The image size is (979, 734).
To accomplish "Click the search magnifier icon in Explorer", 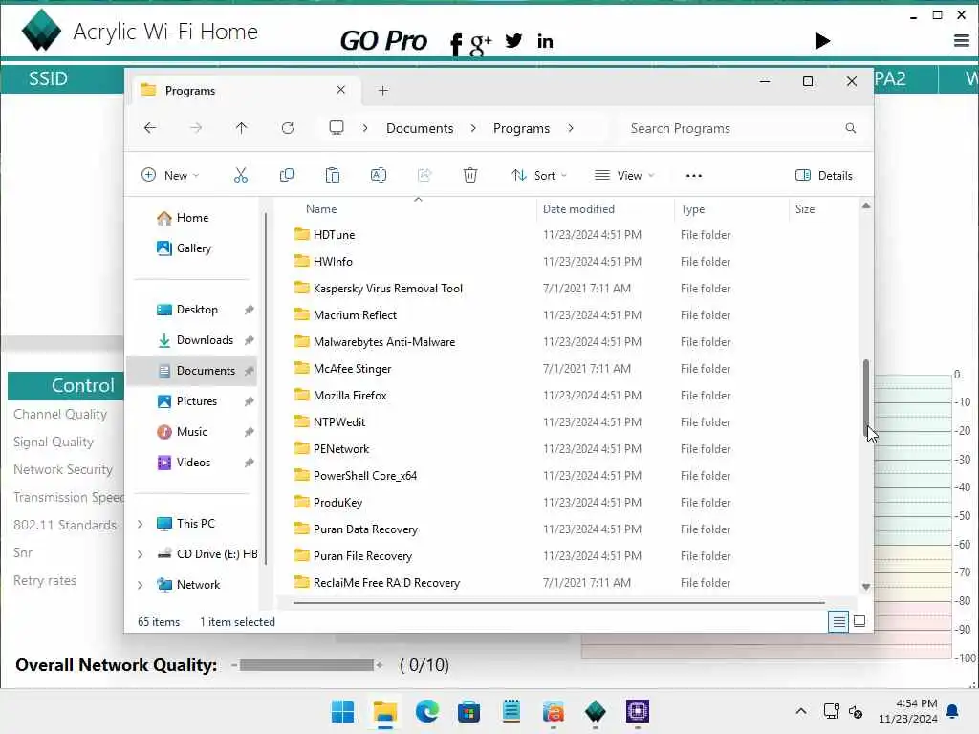I will 850,128.
